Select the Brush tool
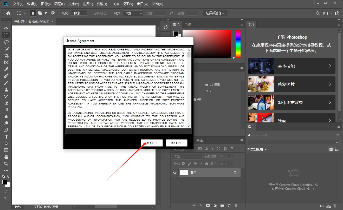Image resolution: width=343 pixels, height=210 pixels. coord(6,83)
